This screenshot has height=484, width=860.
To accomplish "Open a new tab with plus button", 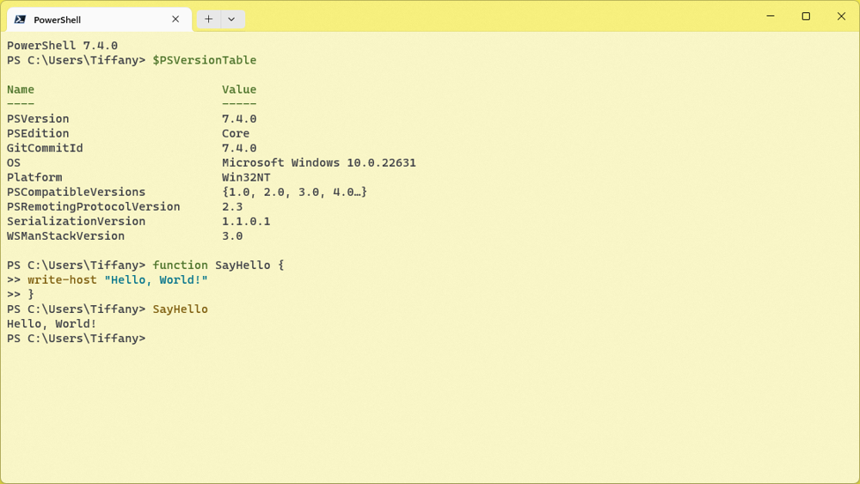I will tap(208, 19).
